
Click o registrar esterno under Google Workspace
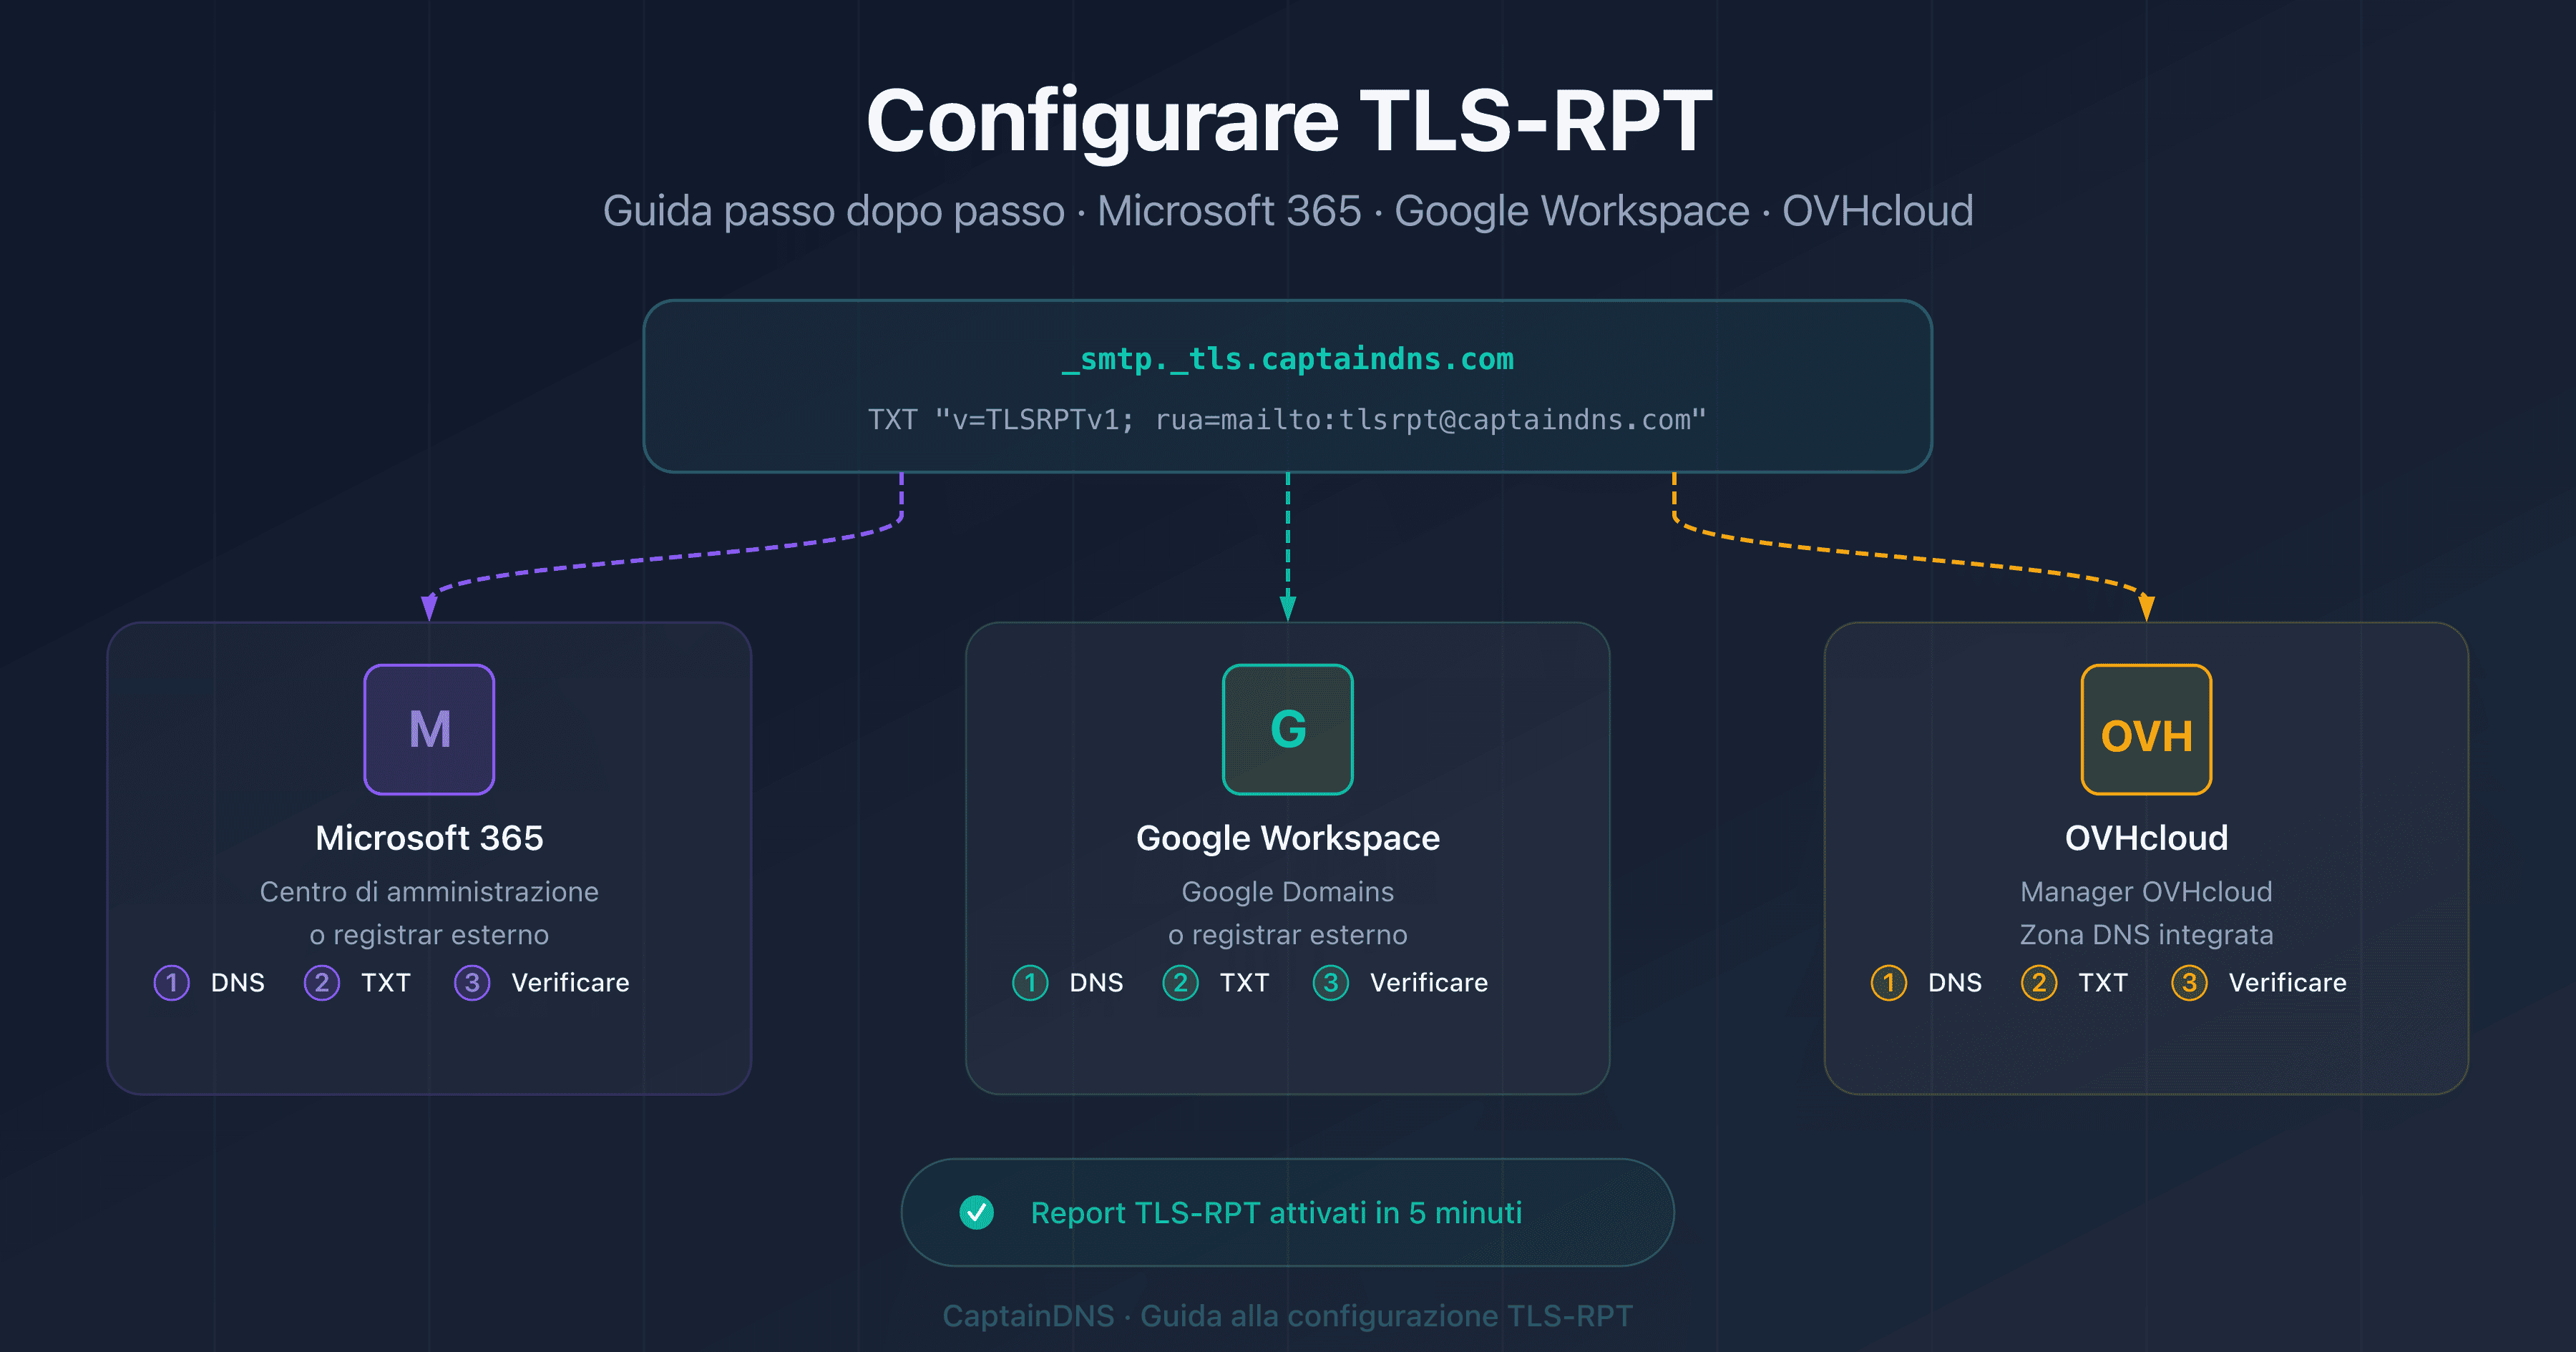pyautogui.click(x=1288, y=935)
